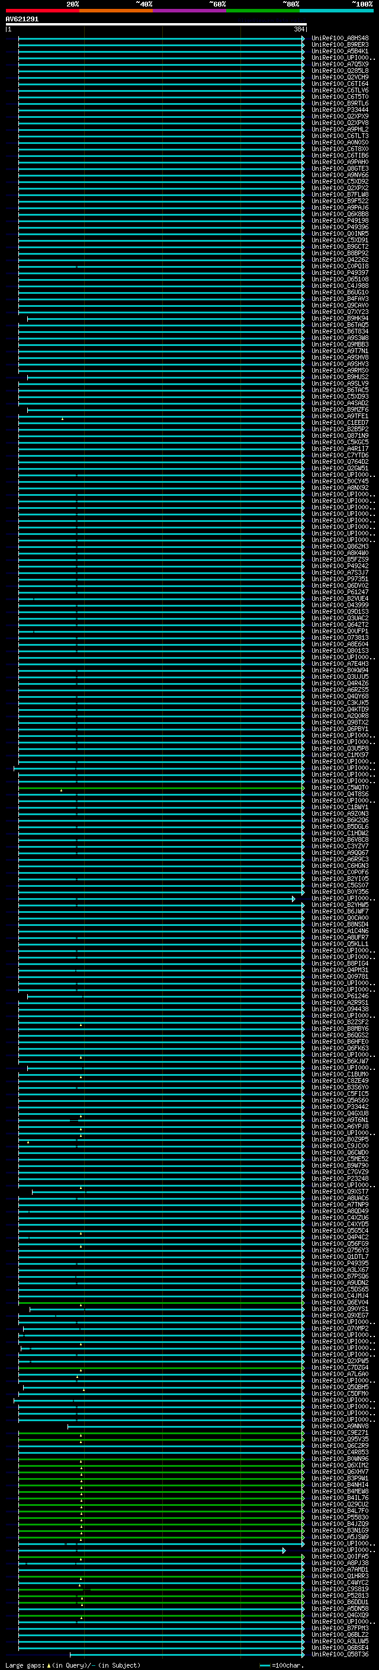Screen dimensions: 379x1670
Task: Click the cyan alignment bar of UniRef100_A8HS48
Action: (x=160, y=39)
